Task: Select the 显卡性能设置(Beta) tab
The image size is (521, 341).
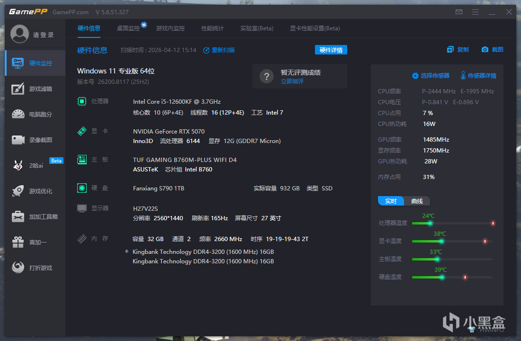Action: [315, 28]
